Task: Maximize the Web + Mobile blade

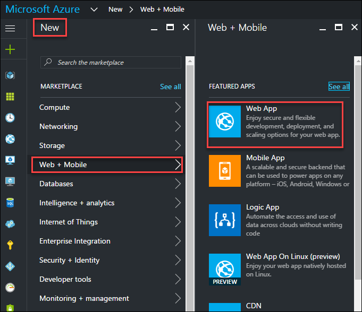Action: click(339, 27)
